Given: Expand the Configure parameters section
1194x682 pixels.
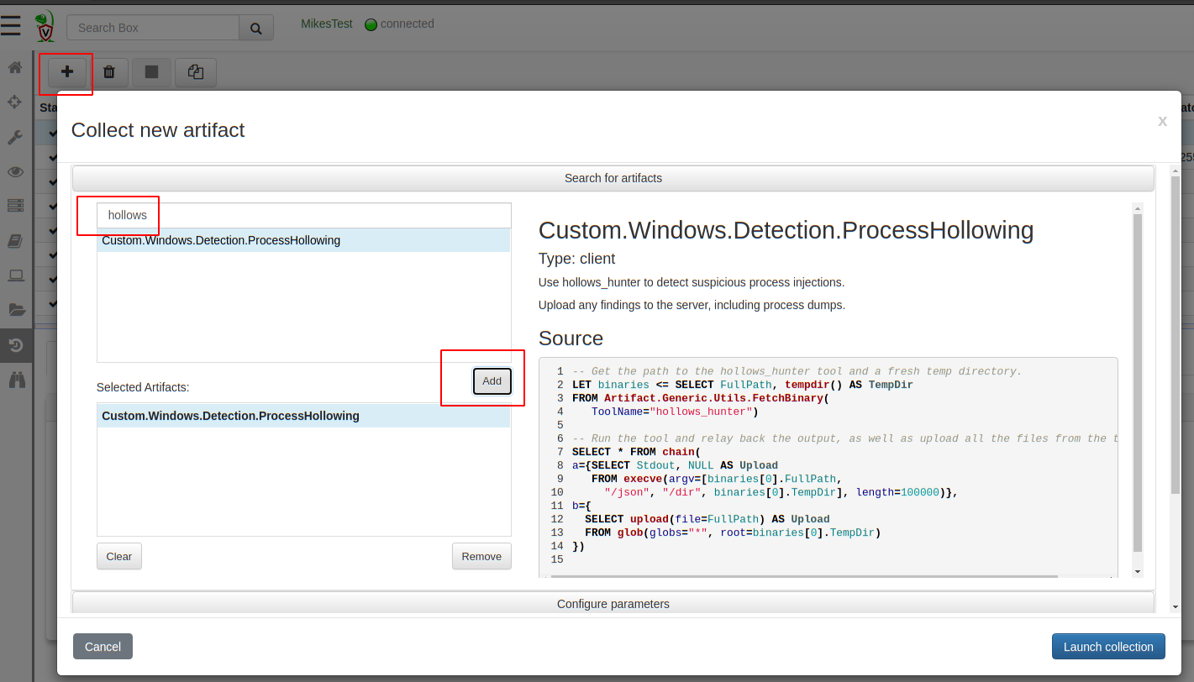Looking at the screenshot, I should pos(613,604).
